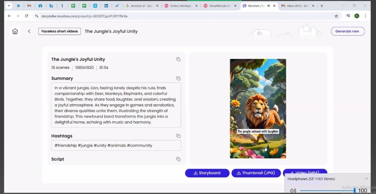Click Faceless short videos tag
376x194 pixels.
(x=59, y=32)
